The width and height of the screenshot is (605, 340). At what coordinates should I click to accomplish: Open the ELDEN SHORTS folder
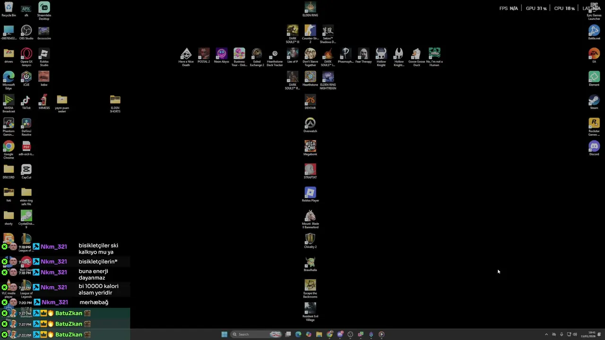coord(115,103)
